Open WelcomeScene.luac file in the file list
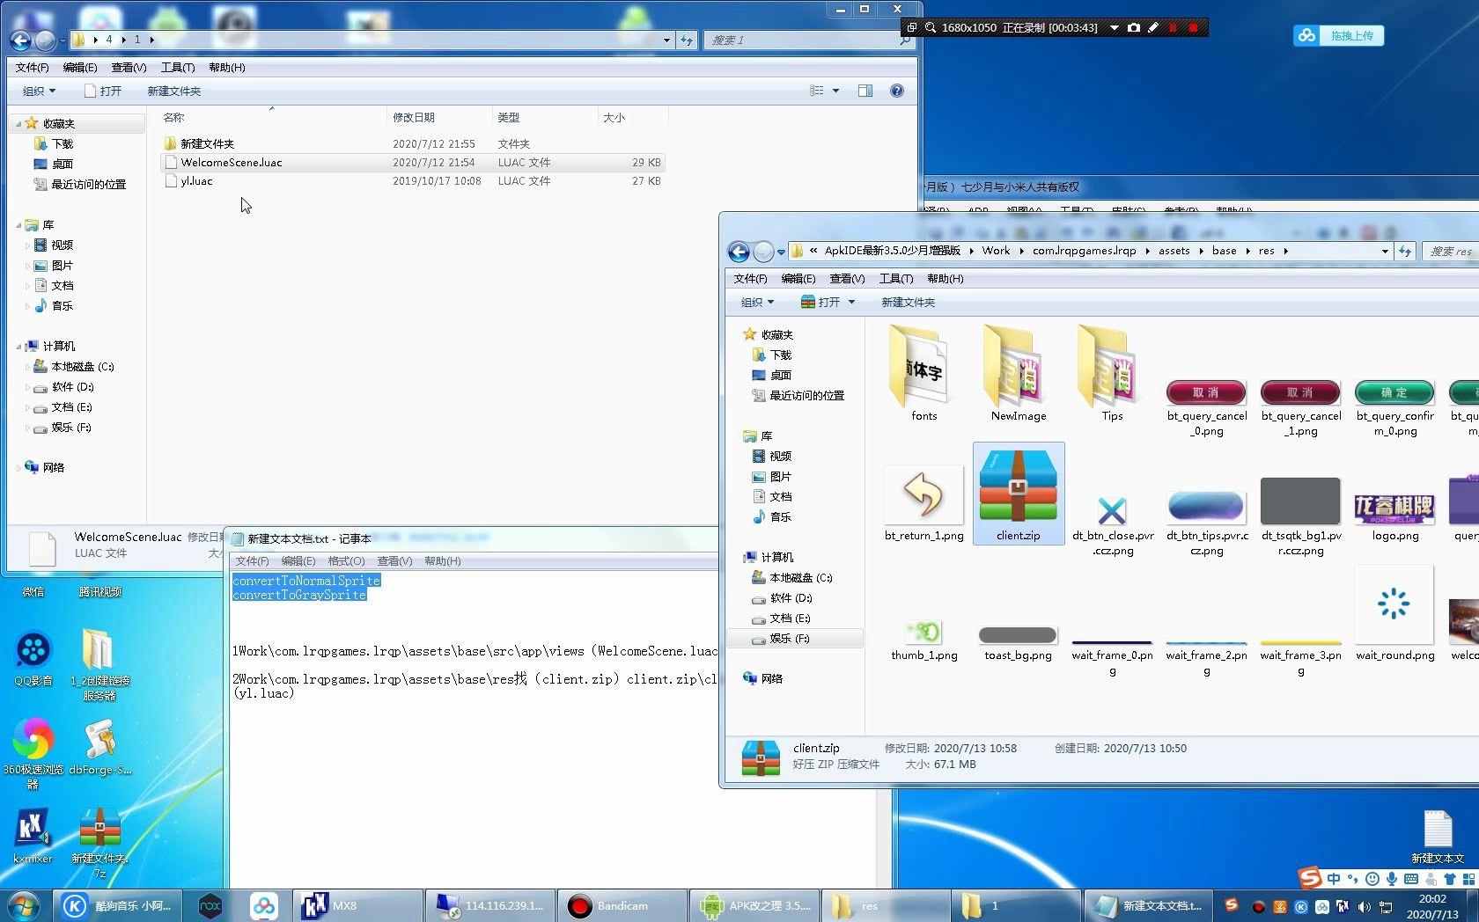 (232, 163)
